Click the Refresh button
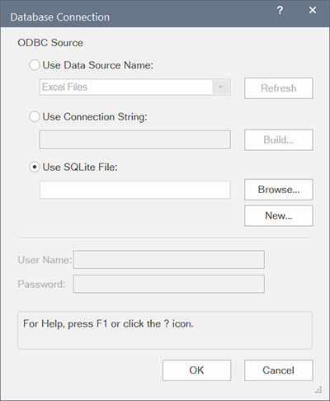The width and height of the screenshot is (330, 401). coord(279,88)
